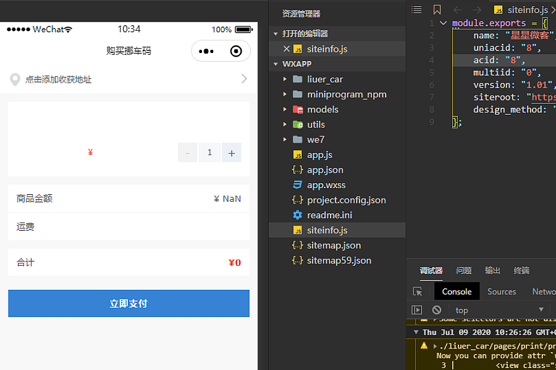Decrease quantity with the minus button
Image resolution: width=556 pixels, height=370 pixels.
(187, 152)
